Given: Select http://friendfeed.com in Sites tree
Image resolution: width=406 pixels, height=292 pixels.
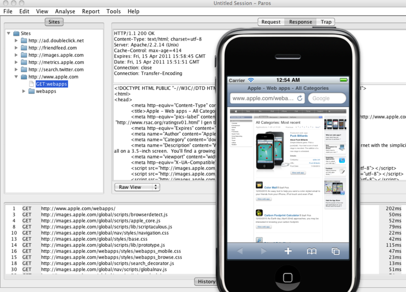Looking at the screenshot, I should click(x=53, y=48).
